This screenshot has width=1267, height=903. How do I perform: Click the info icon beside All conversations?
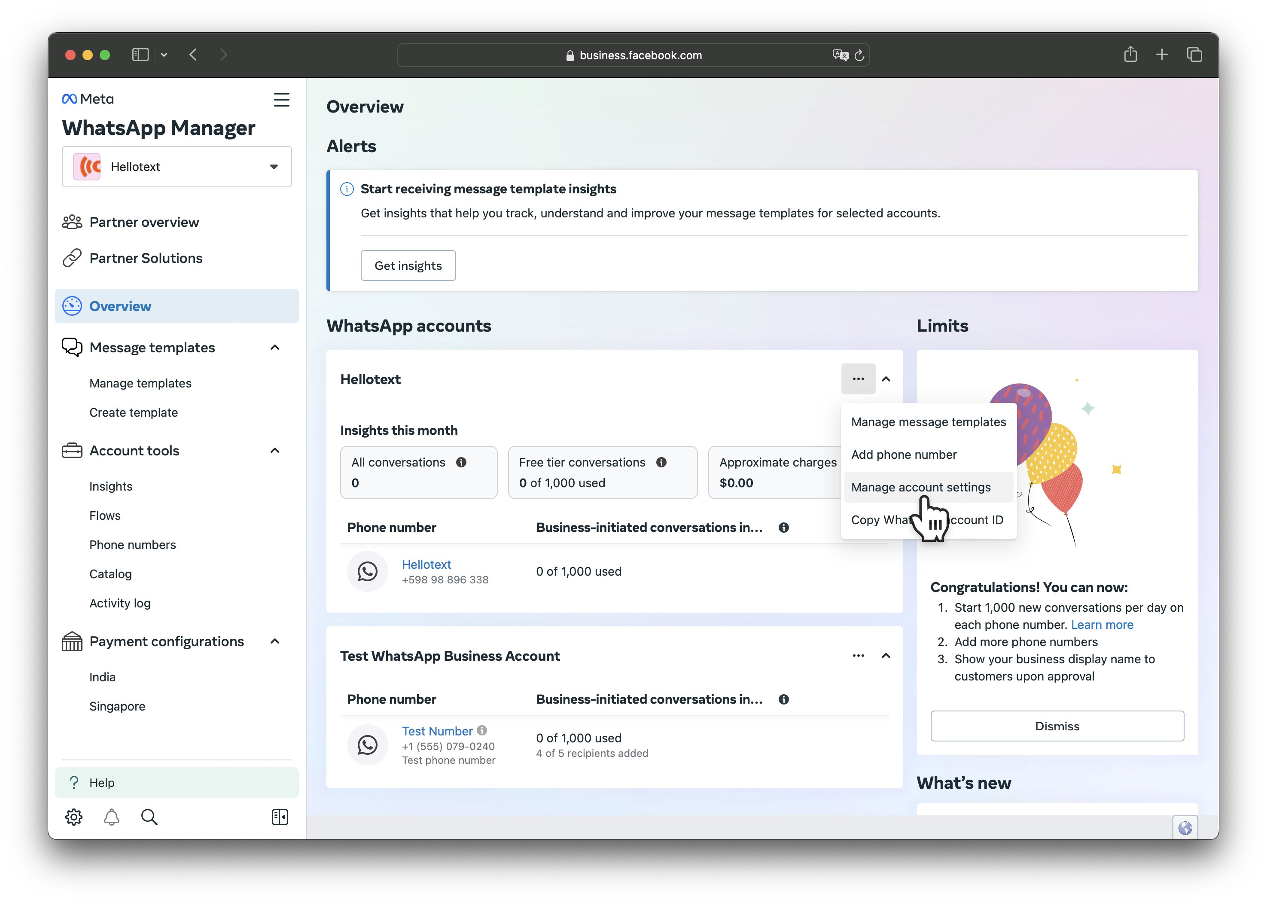click(x=461, y=462)
